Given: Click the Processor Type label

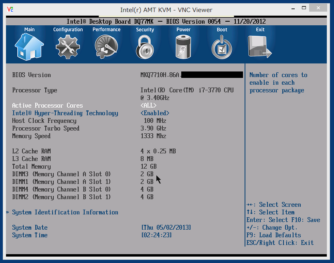Looking at the screenshot, I should point(34,90).
